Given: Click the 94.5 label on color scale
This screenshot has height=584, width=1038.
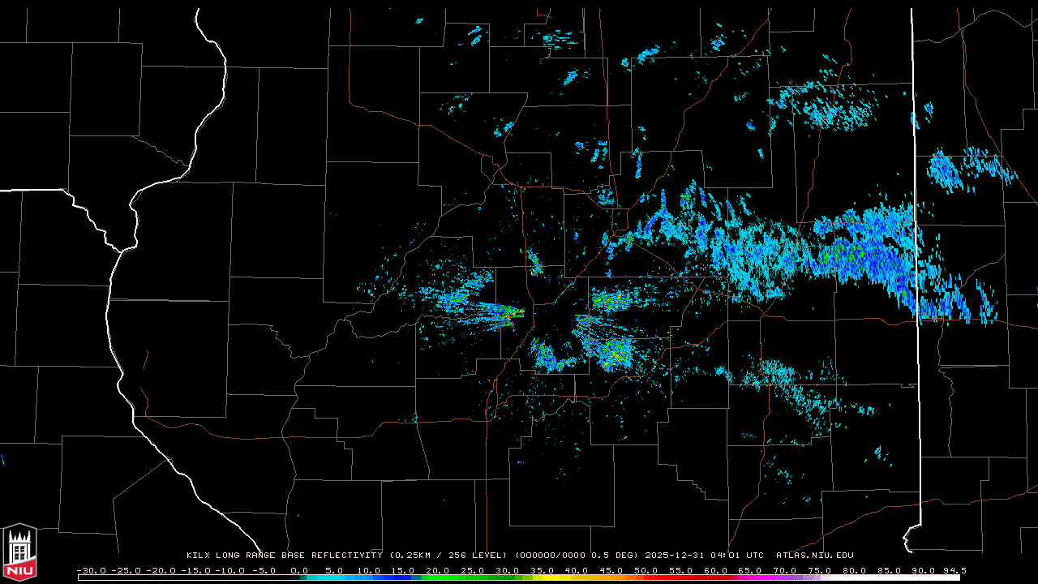Looking at the screenshot, I should (953, 571).
